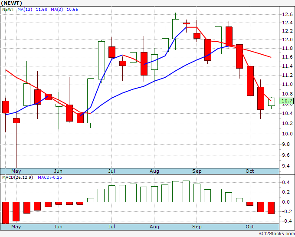Select the 11.4 price axis label

click(287, 66)
